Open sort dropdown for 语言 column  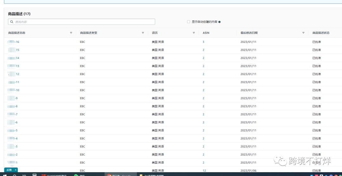click(194, 33)
